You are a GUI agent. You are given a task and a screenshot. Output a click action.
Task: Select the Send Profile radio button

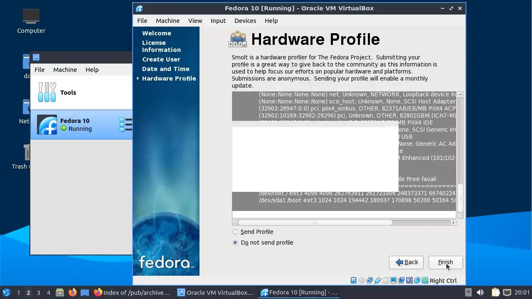[235, 232]
